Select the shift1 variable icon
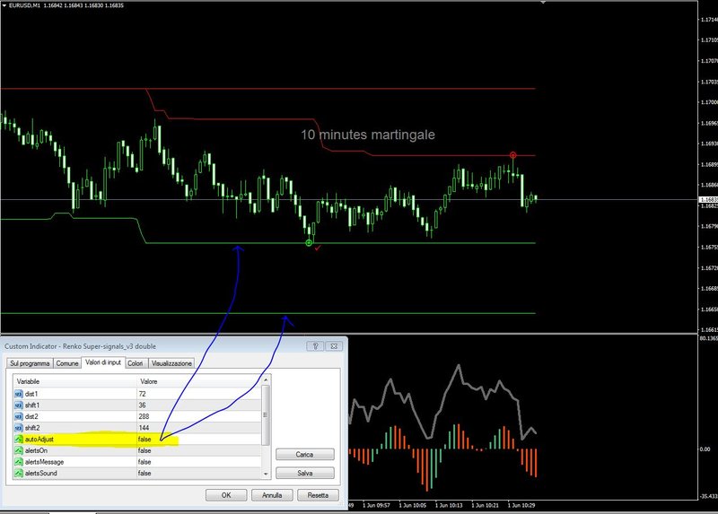Image resolution: width=718 pixels, height=514 pixels. pyautogui.click(x=19, y=405)
